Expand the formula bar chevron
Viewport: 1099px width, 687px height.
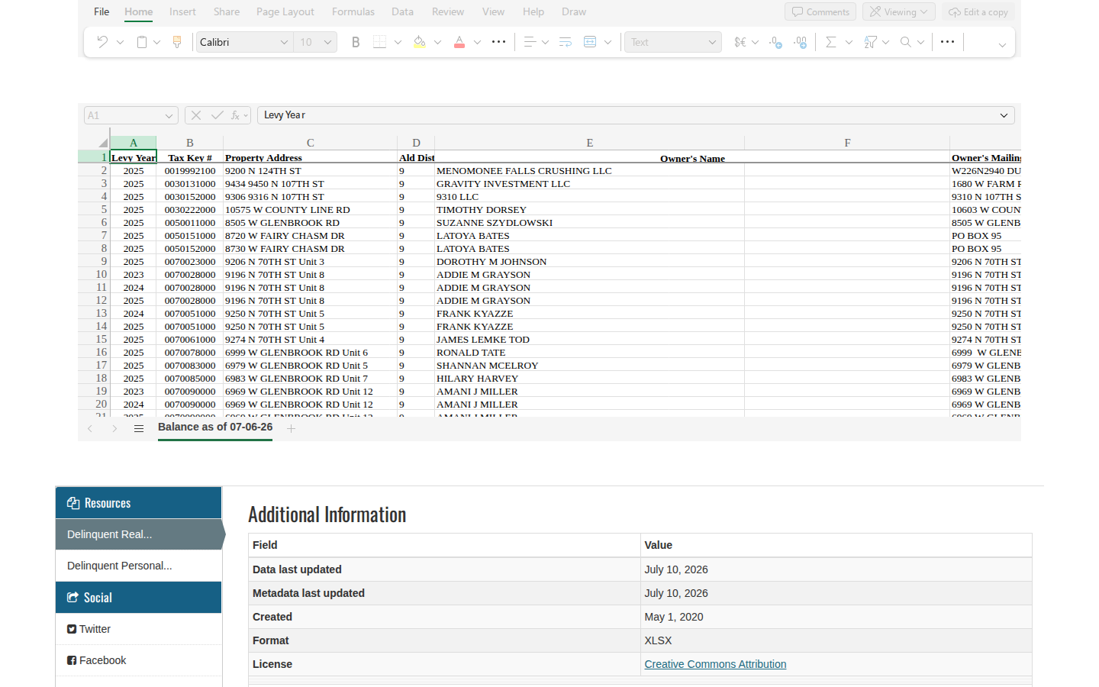click(x=1004, y=115)
